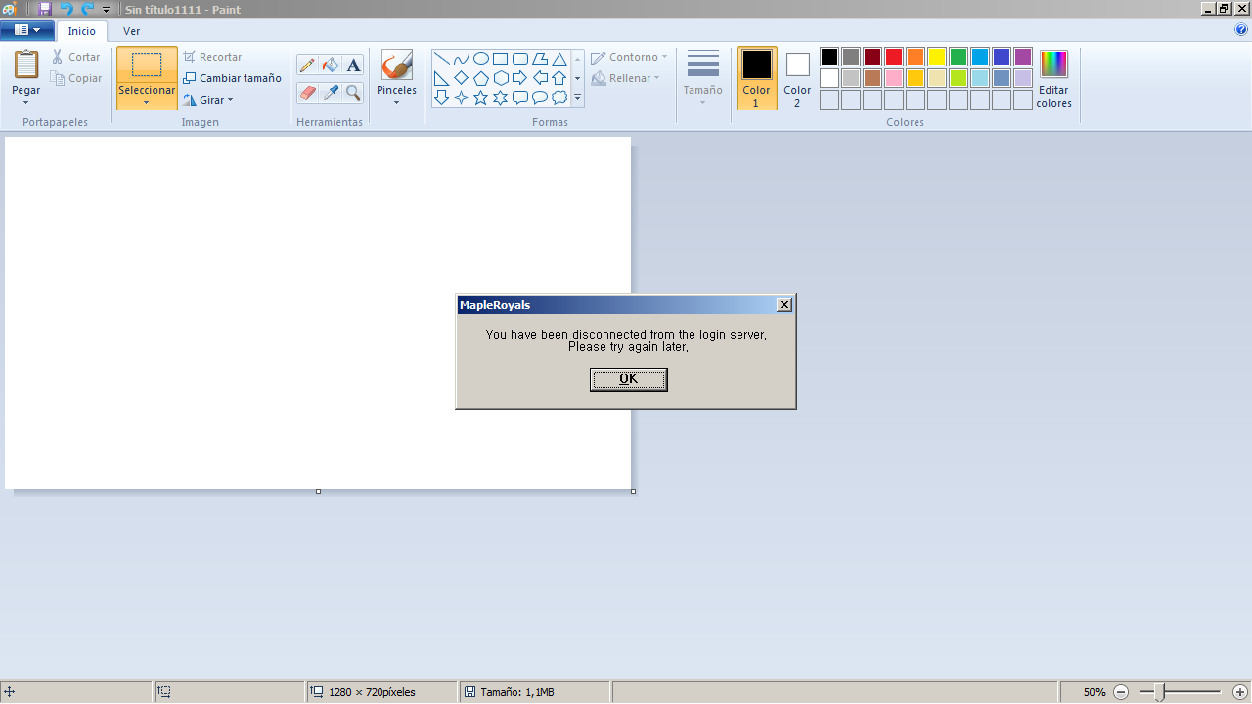The width and height of the screenshot is (1252, 704).
Task: Click the zoom out minus button
Action: coord(1121,692)
